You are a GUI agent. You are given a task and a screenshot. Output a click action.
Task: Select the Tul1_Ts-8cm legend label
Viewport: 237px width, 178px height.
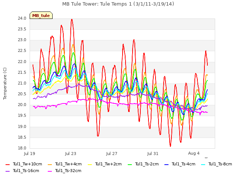pyautogui.click(x=220, y=164)
